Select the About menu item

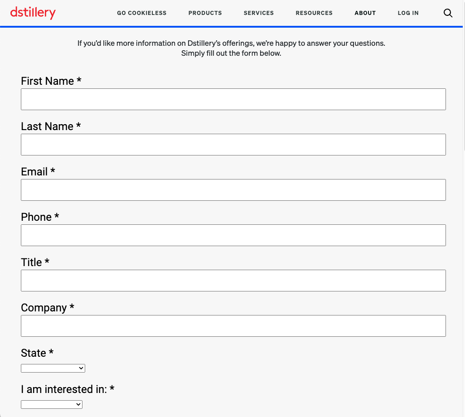[365, 13]
